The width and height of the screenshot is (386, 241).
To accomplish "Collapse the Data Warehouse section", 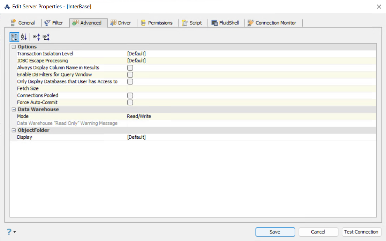I will pos(14,110).
